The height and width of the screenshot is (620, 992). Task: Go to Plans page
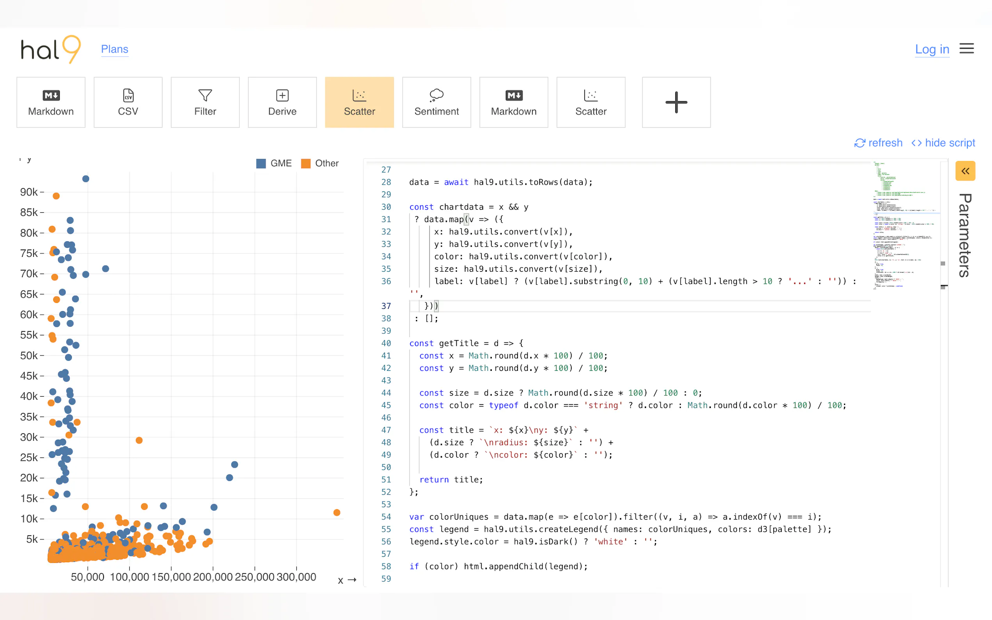point(114,49)
